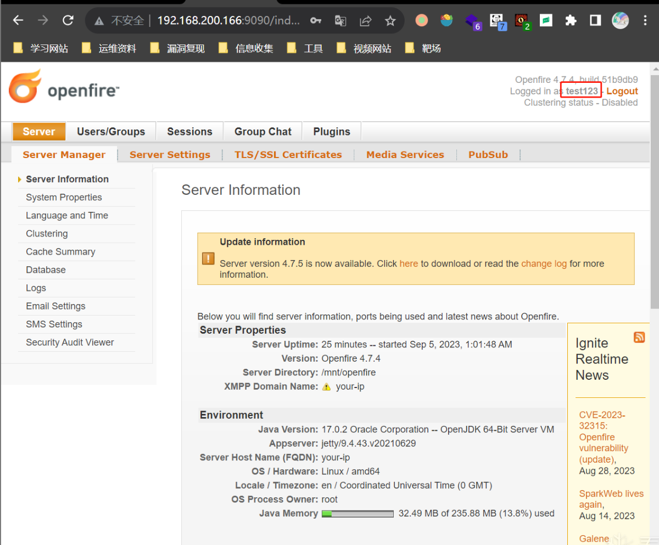Click the Java Memory usage bar
Viewport: 659px width, 545px height.
[x=358, y=514]
